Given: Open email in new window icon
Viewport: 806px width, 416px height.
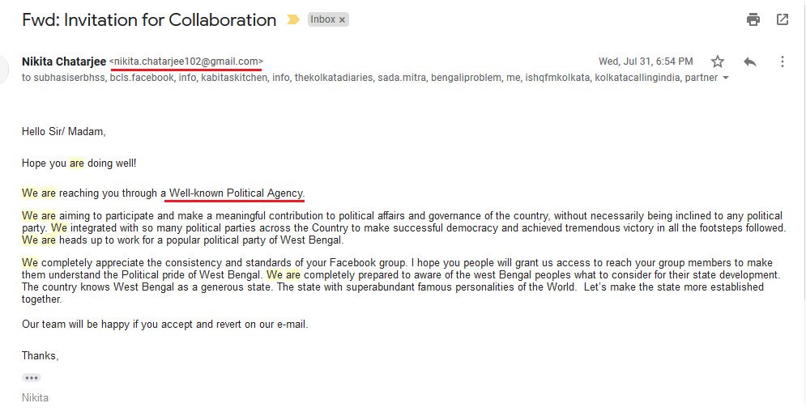Looking at the screenshot, I should [x=783, y=19].
